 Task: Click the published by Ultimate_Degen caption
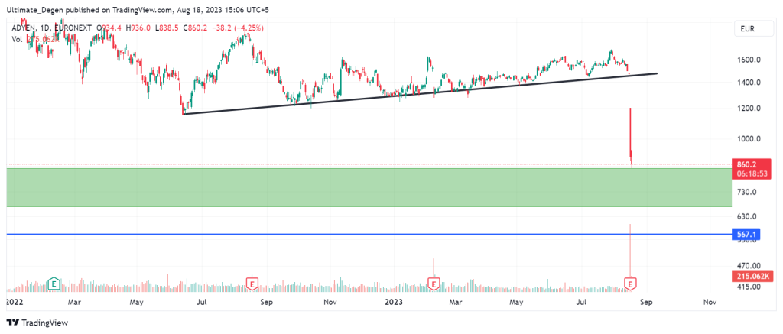[x=138, y=9]
